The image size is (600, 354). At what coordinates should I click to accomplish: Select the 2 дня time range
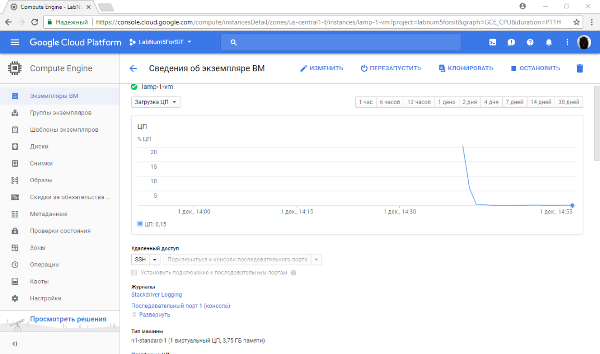470,102
